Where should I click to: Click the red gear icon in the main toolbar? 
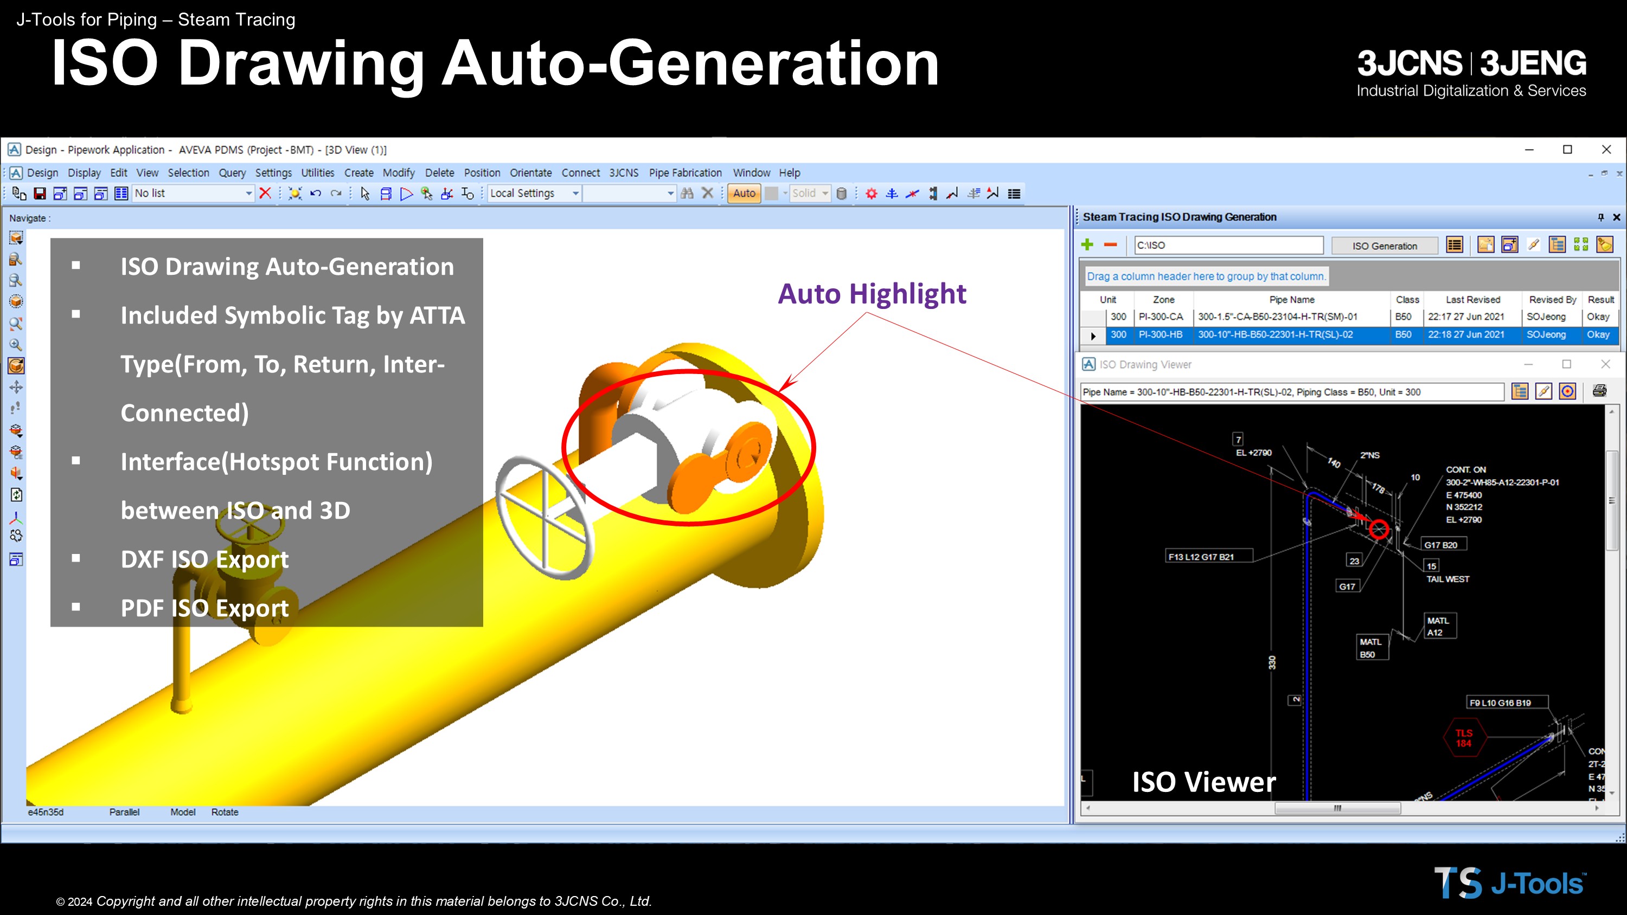tap(872, 193)
